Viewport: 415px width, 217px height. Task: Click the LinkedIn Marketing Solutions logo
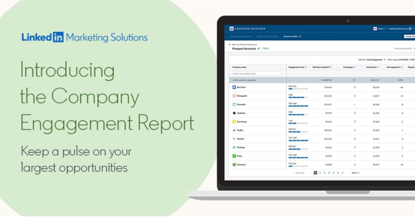(x=84, y=37)
